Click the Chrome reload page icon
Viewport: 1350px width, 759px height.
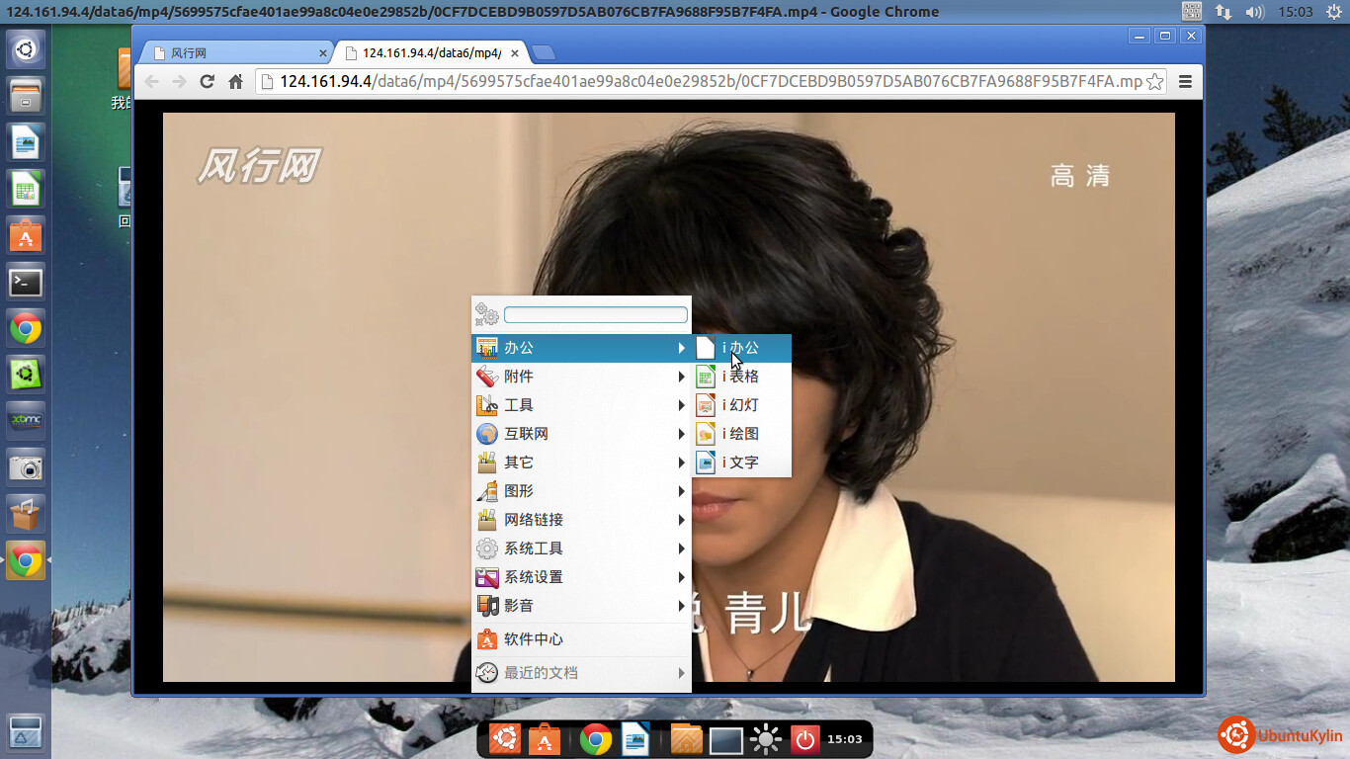[x=207, y=82]
